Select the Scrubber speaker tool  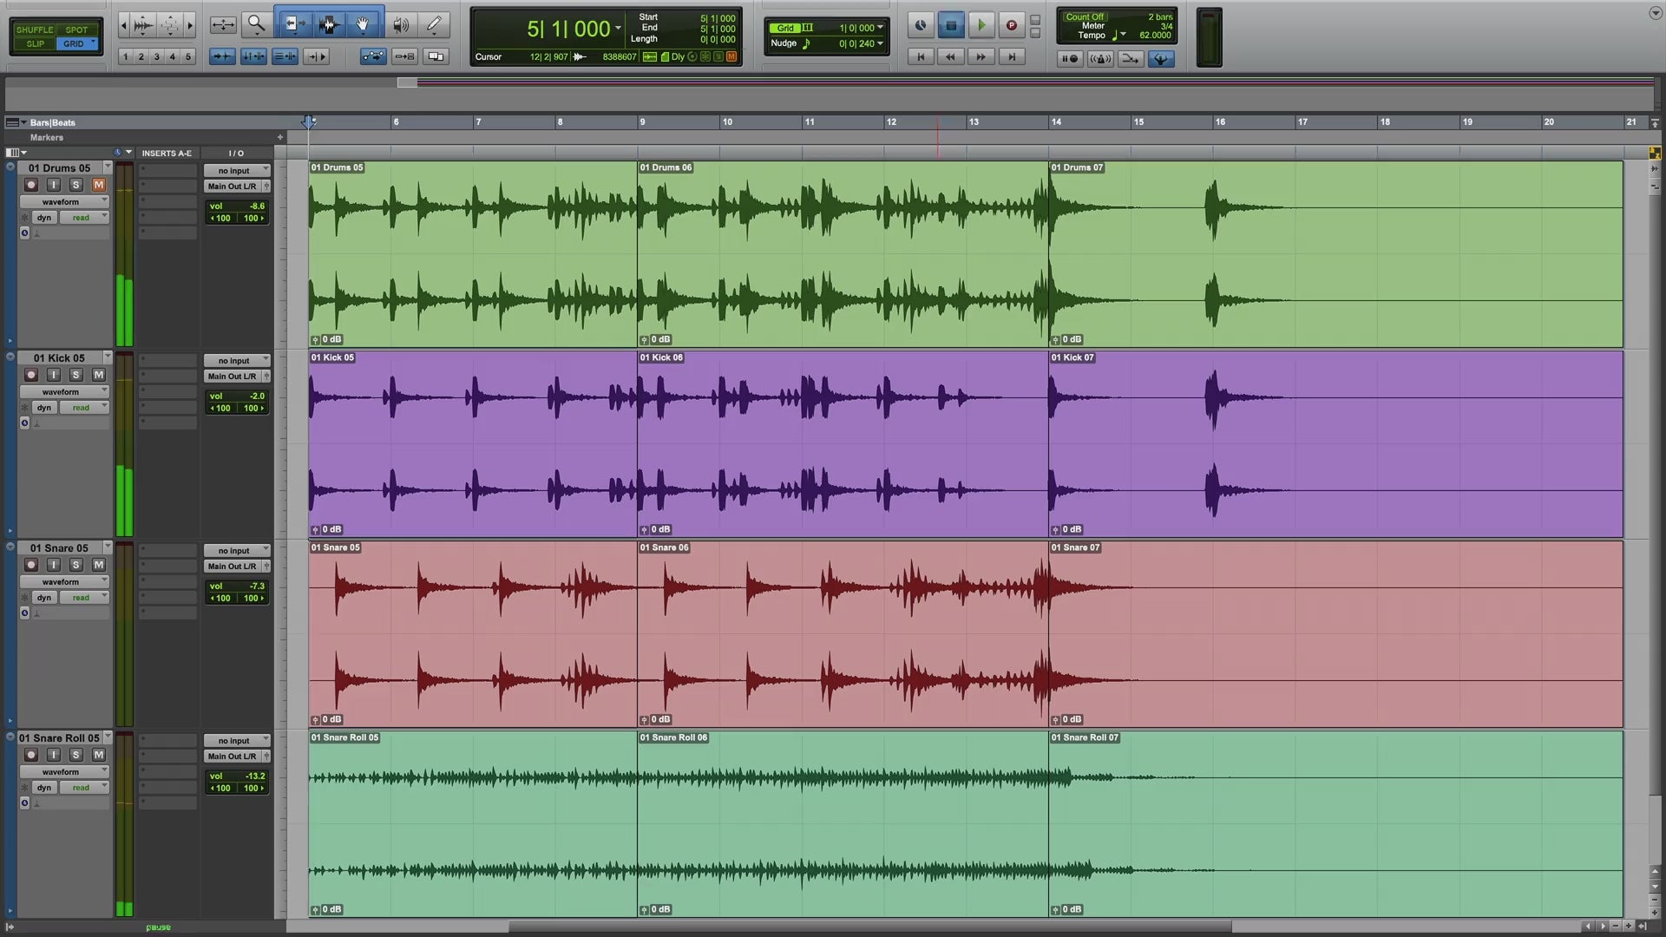(400, 24)
